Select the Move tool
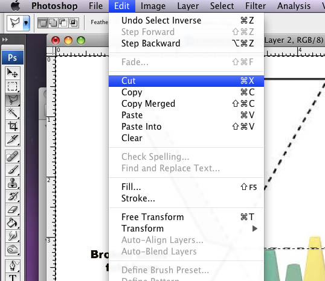 tap(13, 73)
